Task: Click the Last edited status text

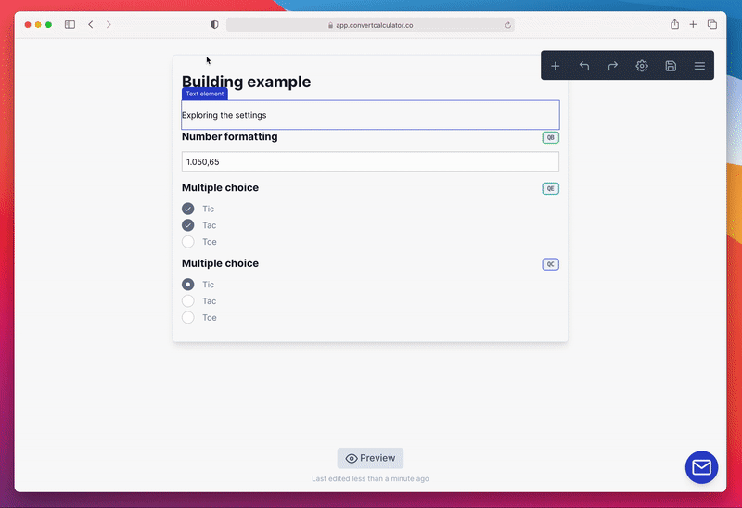Action: [x=370, y=478]
